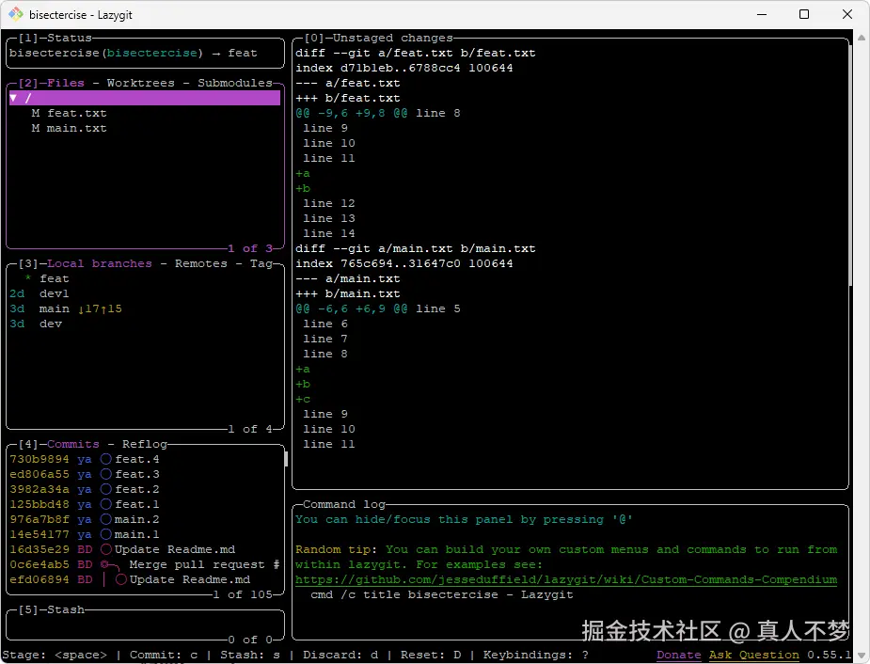Click the merge commit node for Merge pull request
Screen dimensions: 870x664
tap(107, 564)
